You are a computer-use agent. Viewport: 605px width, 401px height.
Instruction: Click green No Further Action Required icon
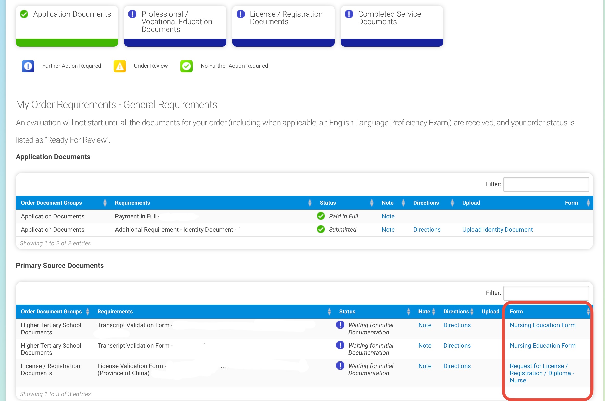tap(186, 66)
